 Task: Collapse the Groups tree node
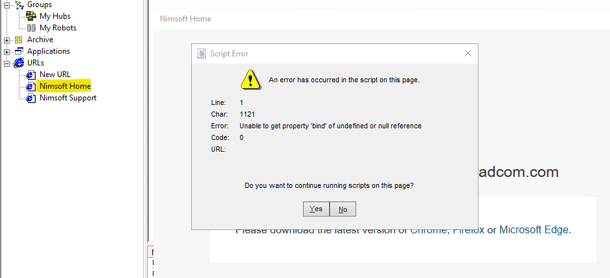click(6, 5)
